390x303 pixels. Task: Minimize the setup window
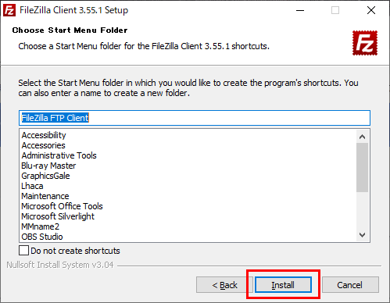[300, 10]
